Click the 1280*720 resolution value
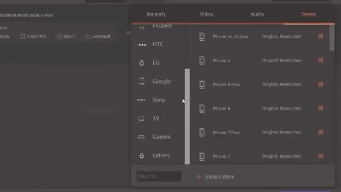The image size is (341, 192). pos(37,37)
